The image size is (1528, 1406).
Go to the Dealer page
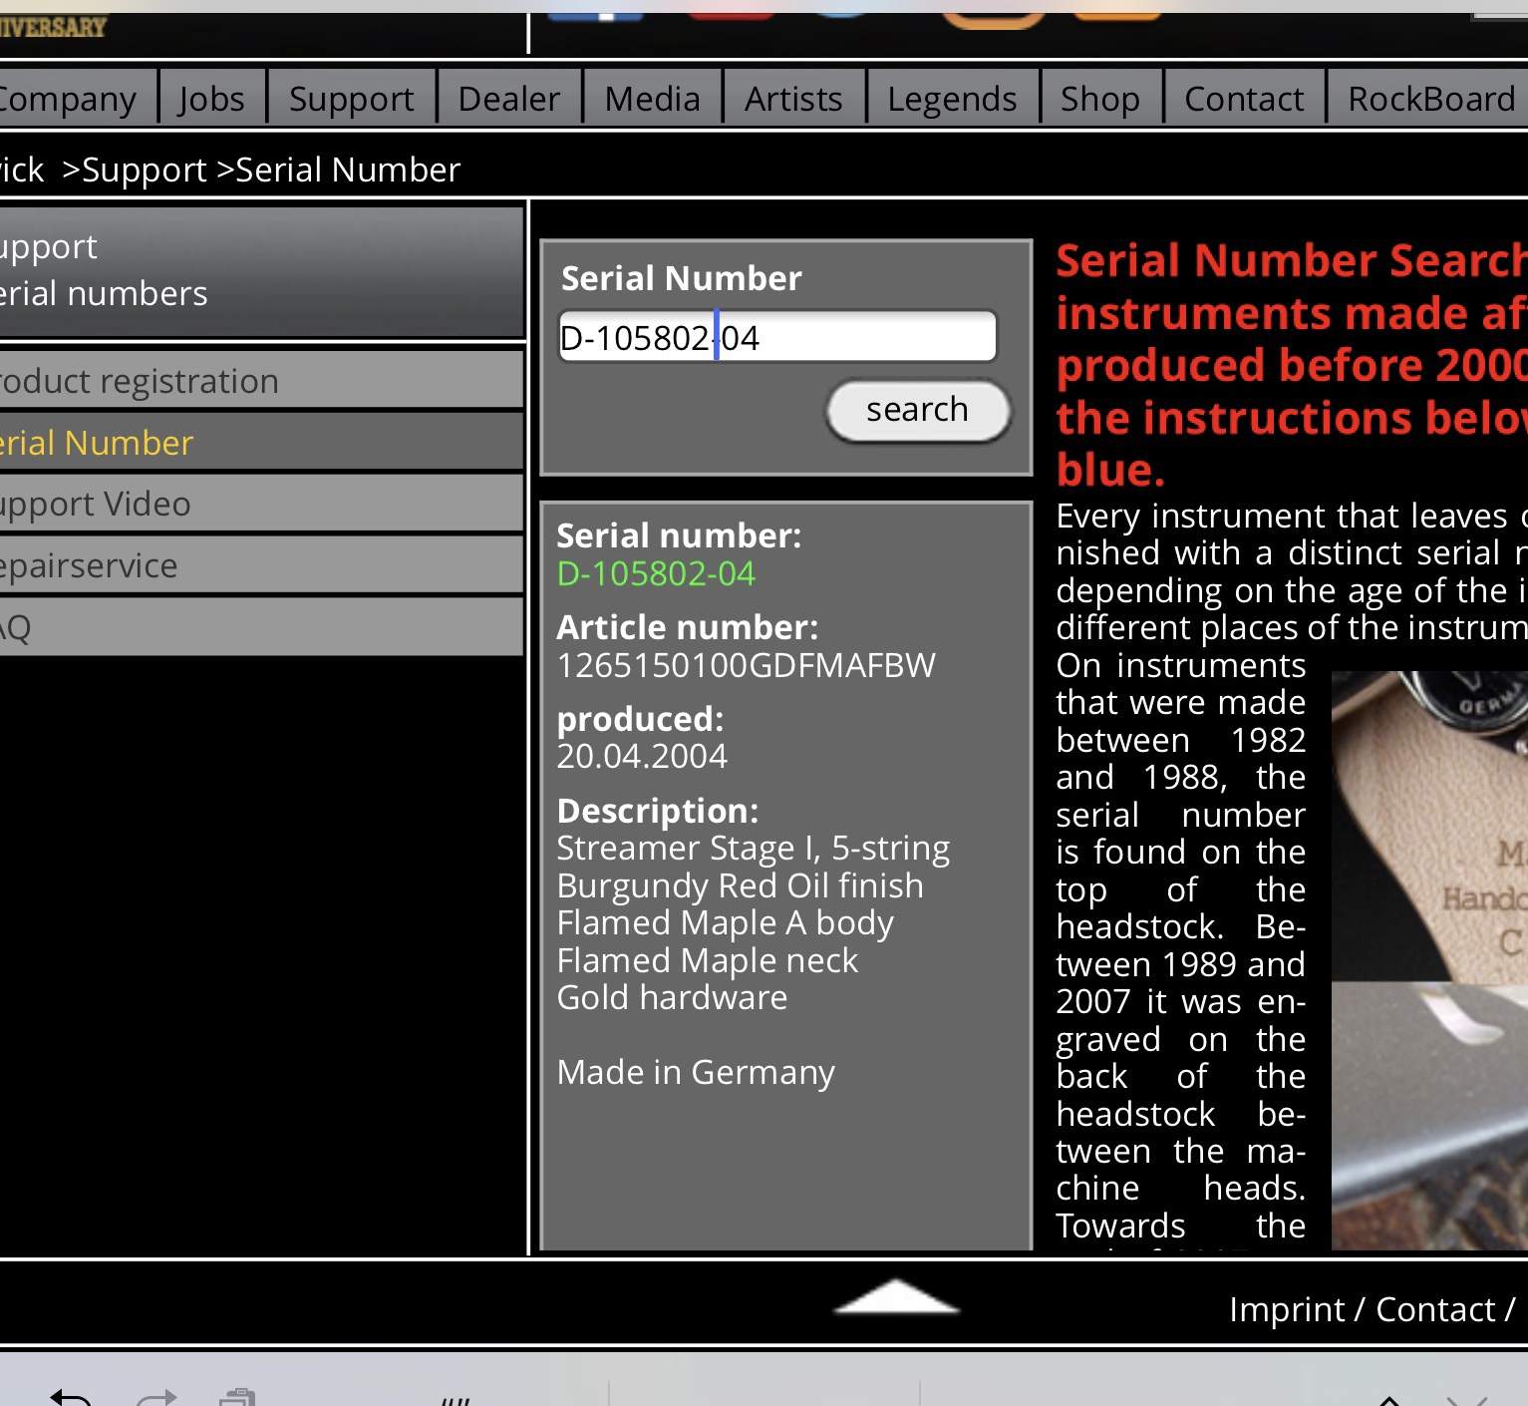pos(508,99)
